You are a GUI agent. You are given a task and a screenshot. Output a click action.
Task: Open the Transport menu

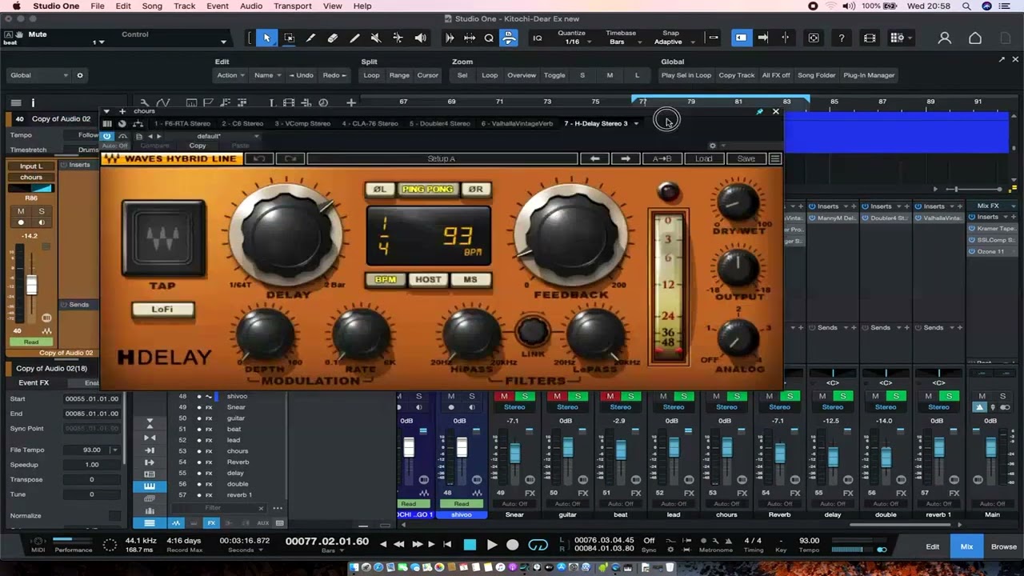(x=292, y=6)
